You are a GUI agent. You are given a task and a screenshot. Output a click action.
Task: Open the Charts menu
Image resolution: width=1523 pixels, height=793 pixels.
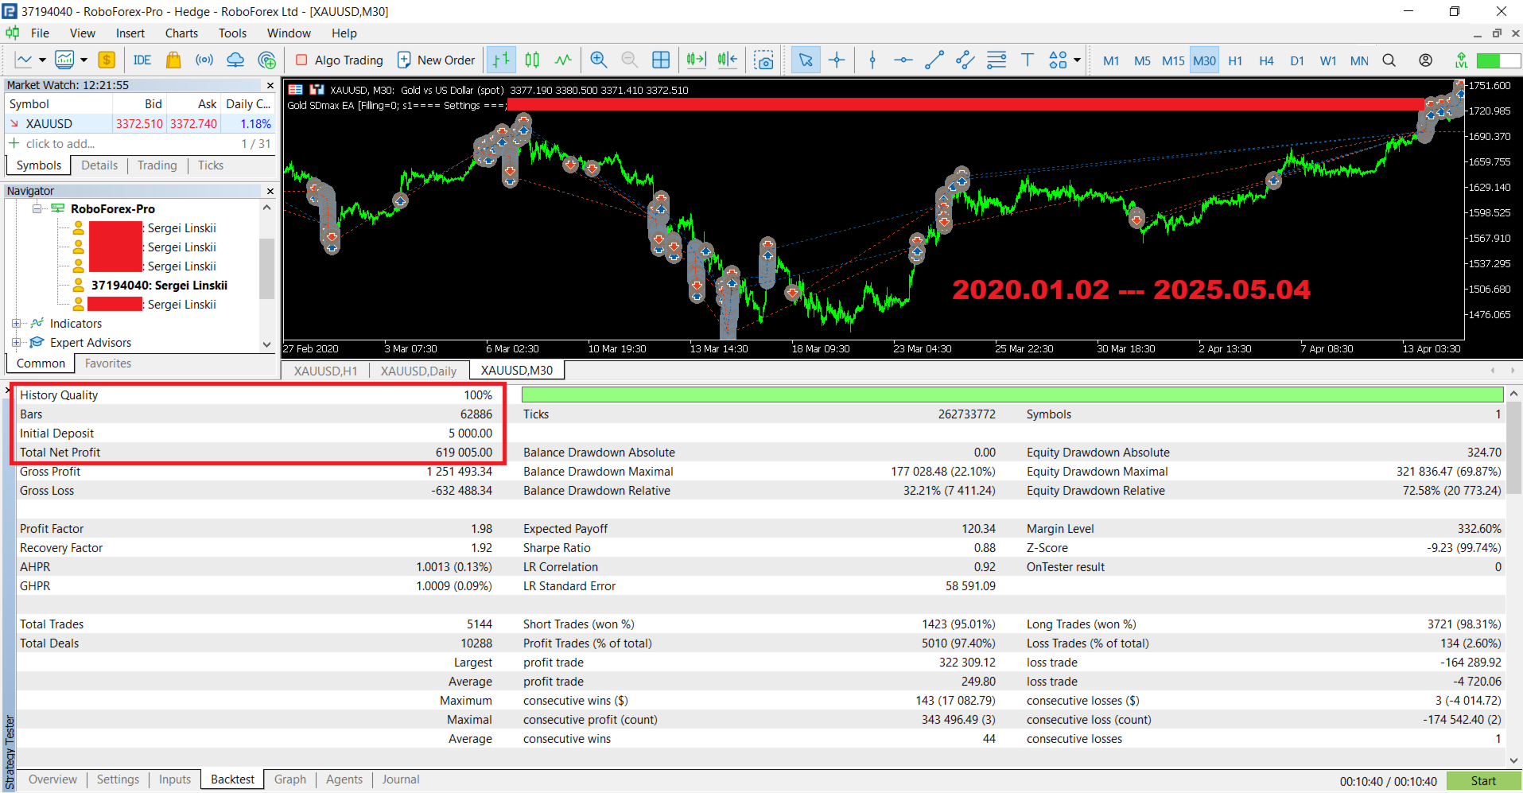click(x=181, y=33)
